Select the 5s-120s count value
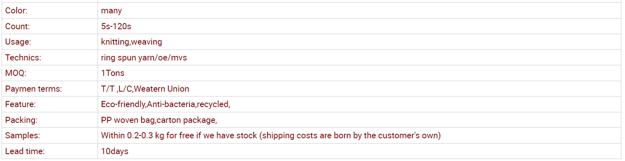The height and width of the screenshot is (161, 625). [116, 26]
